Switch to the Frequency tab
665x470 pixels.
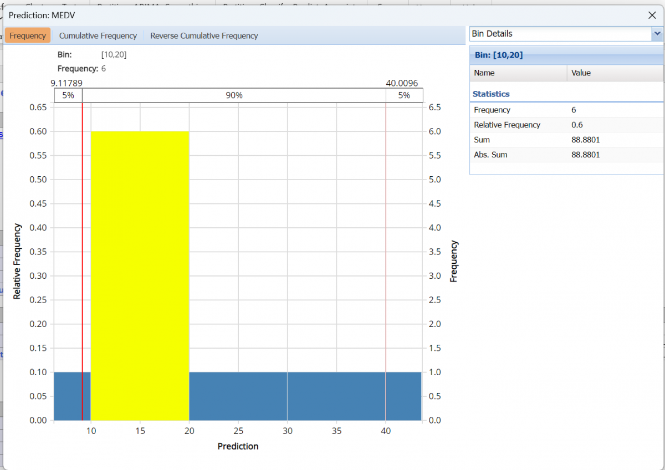[x=28, y=35]
